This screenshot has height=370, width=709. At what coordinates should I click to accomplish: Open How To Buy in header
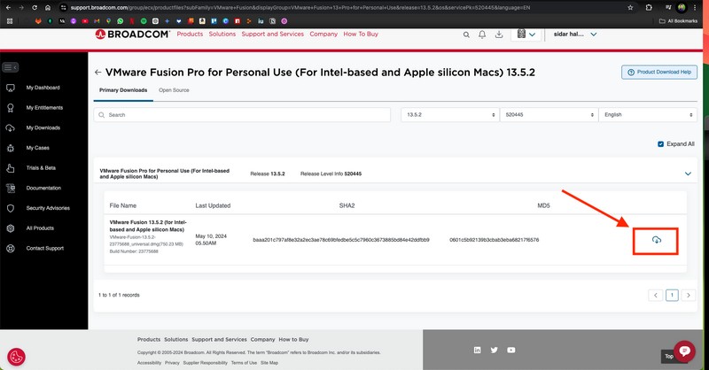[361, 35]
